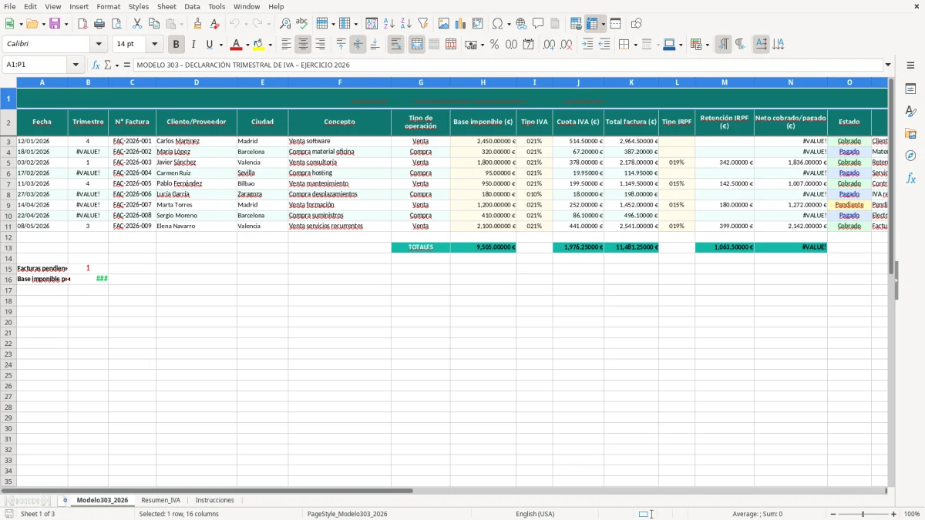Toggle Align Right
Image resolution: width=925 pixels, height=520 pixels.
point(320,45)
